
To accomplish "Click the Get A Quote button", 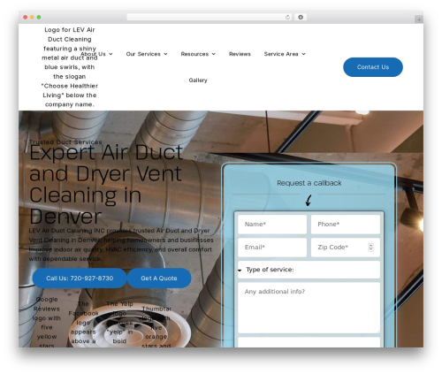I will pos(159,279).
